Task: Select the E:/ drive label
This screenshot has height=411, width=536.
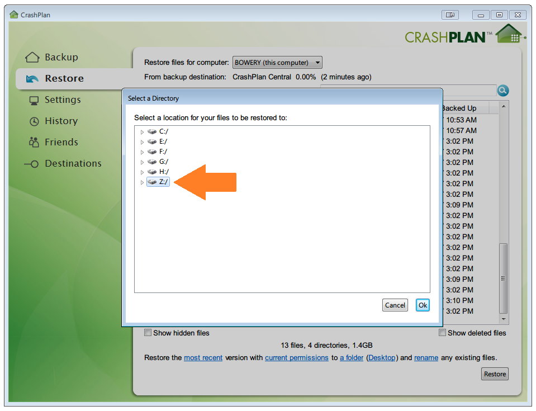Action: (x=163, y=141)
